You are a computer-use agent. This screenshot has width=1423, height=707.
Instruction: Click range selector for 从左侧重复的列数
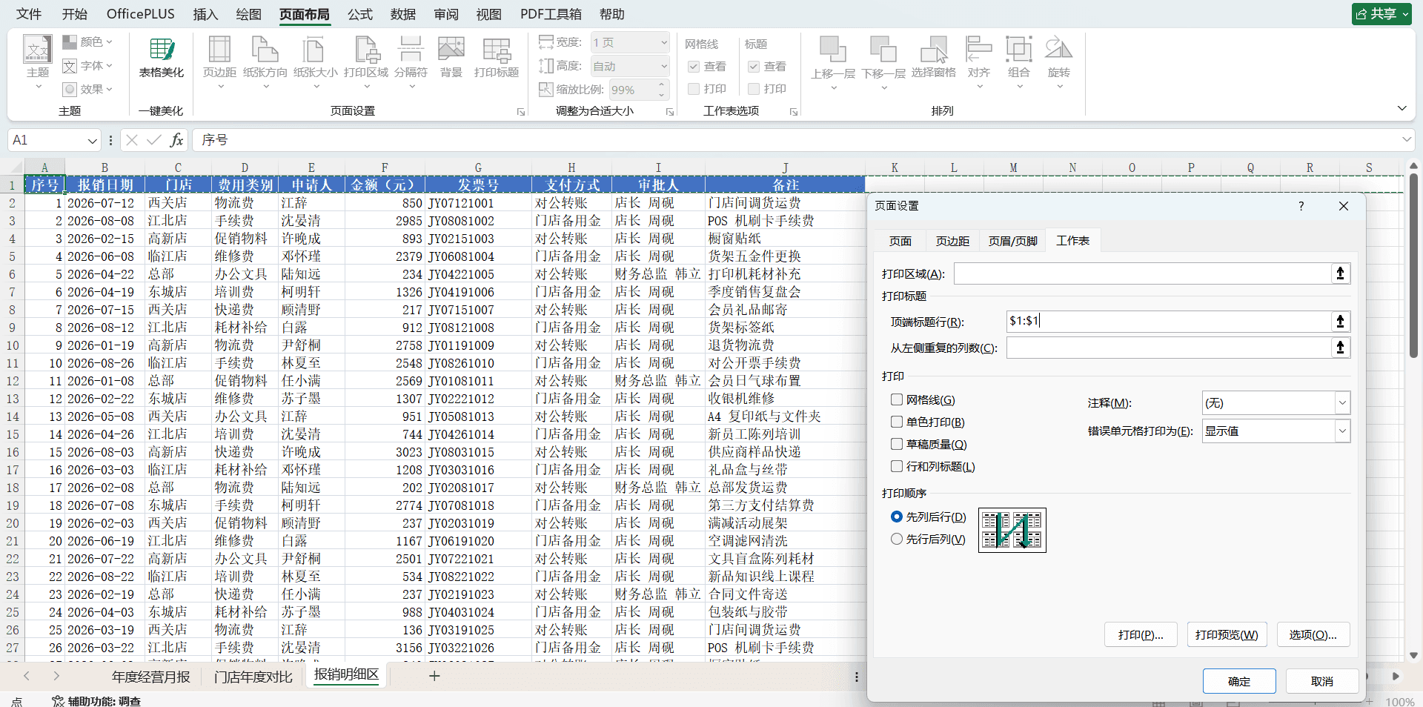pyautogui.click(x=1340, y=348)
